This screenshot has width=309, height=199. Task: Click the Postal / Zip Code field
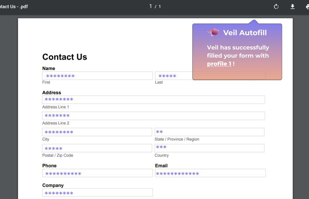pyautogui.click(x=97, y=148)
